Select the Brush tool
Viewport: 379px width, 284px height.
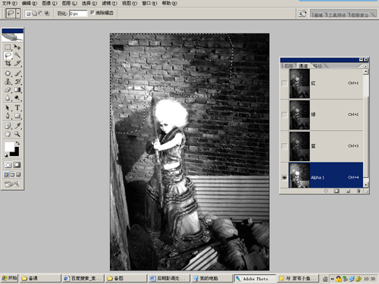click(x=17, y=73)
